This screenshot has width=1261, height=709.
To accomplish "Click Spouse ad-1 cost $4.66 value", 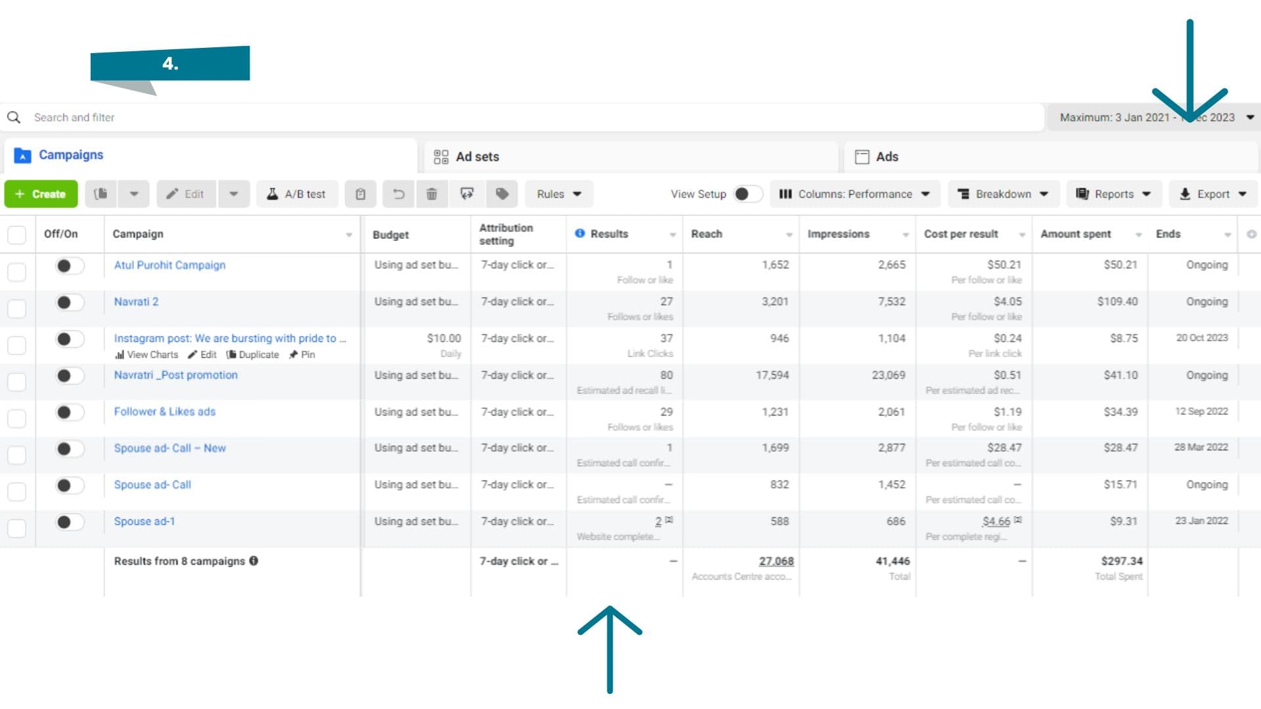I will click(996, 521).
